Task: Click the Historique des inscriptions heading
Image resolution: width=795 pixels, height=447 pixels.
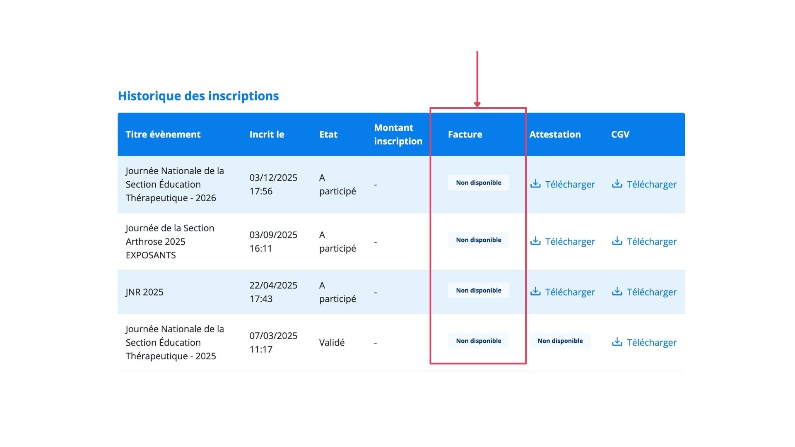Action: 198,96
